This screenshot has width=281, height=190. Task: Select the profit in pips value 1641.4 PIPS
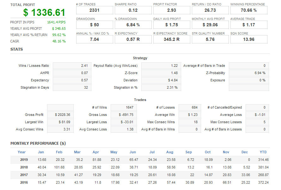click(x=56, y=22)
